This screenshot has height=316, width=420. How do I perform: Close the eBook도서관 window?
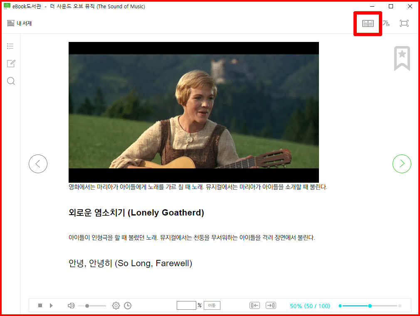(410, 6)
